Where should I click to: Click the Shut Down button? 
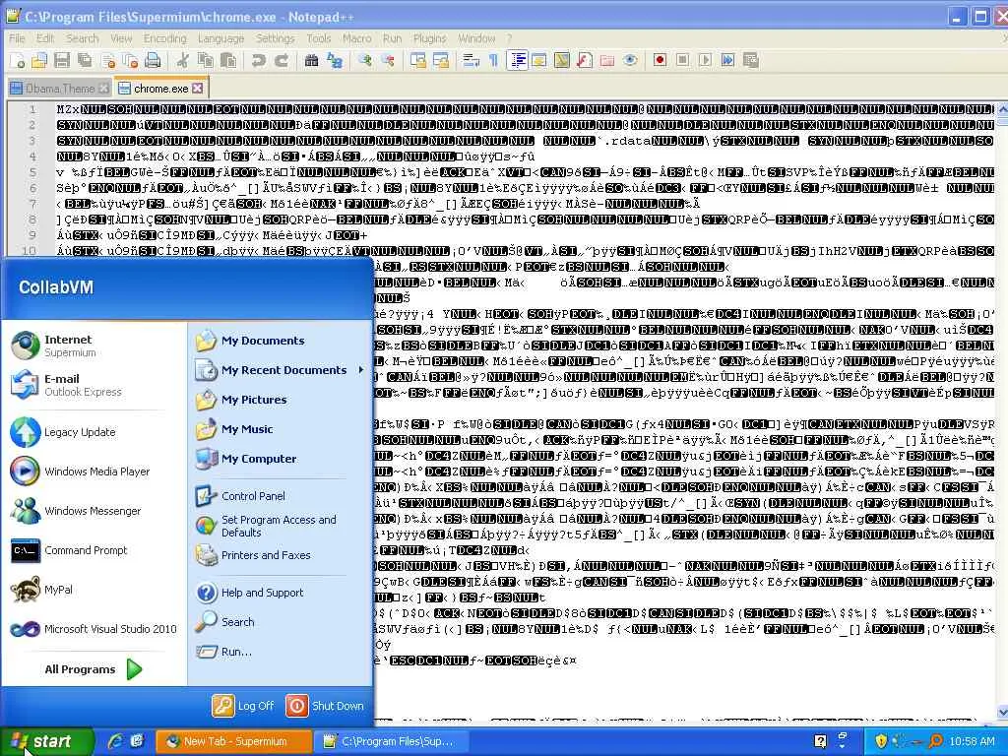click(x=325, y=706)
